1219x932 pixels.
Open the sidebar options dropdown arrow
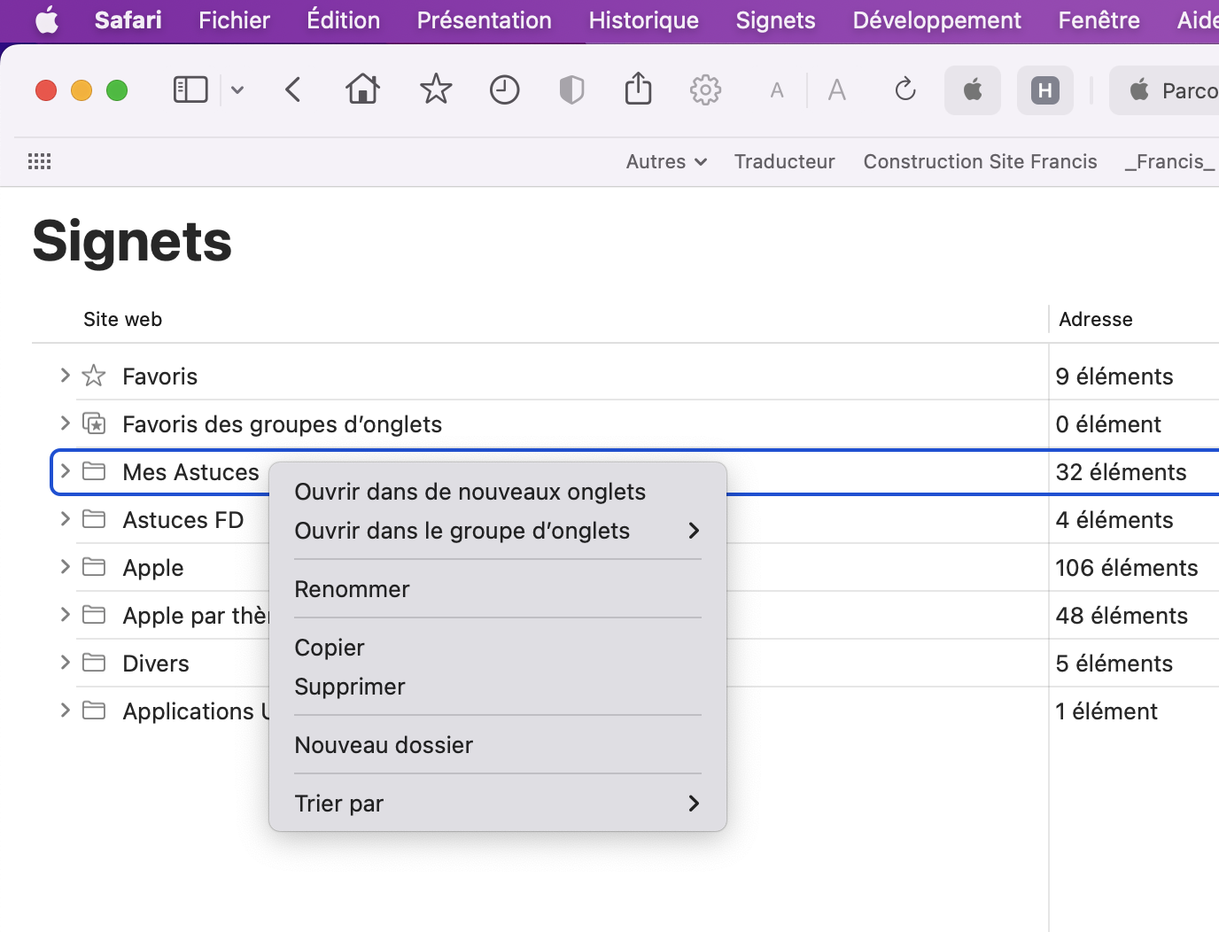pos(237,89)
